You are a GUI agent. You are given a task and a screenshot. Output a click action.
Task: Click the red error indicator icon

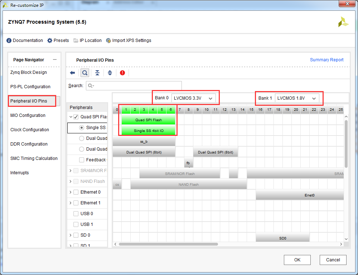point(122,73)
